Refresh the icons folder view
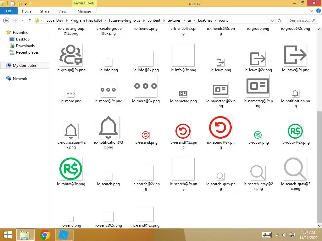Viewport: 322px width, 241px height. click(x=279, y=20)
